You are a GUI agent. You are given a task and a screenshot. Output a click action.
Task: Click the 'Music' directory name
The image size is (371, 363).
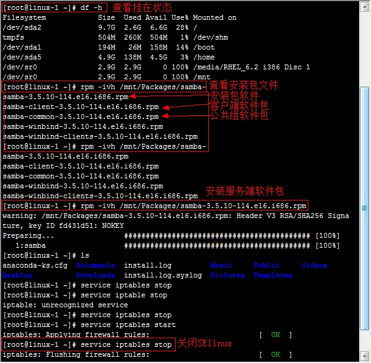(x=221, y=266)
